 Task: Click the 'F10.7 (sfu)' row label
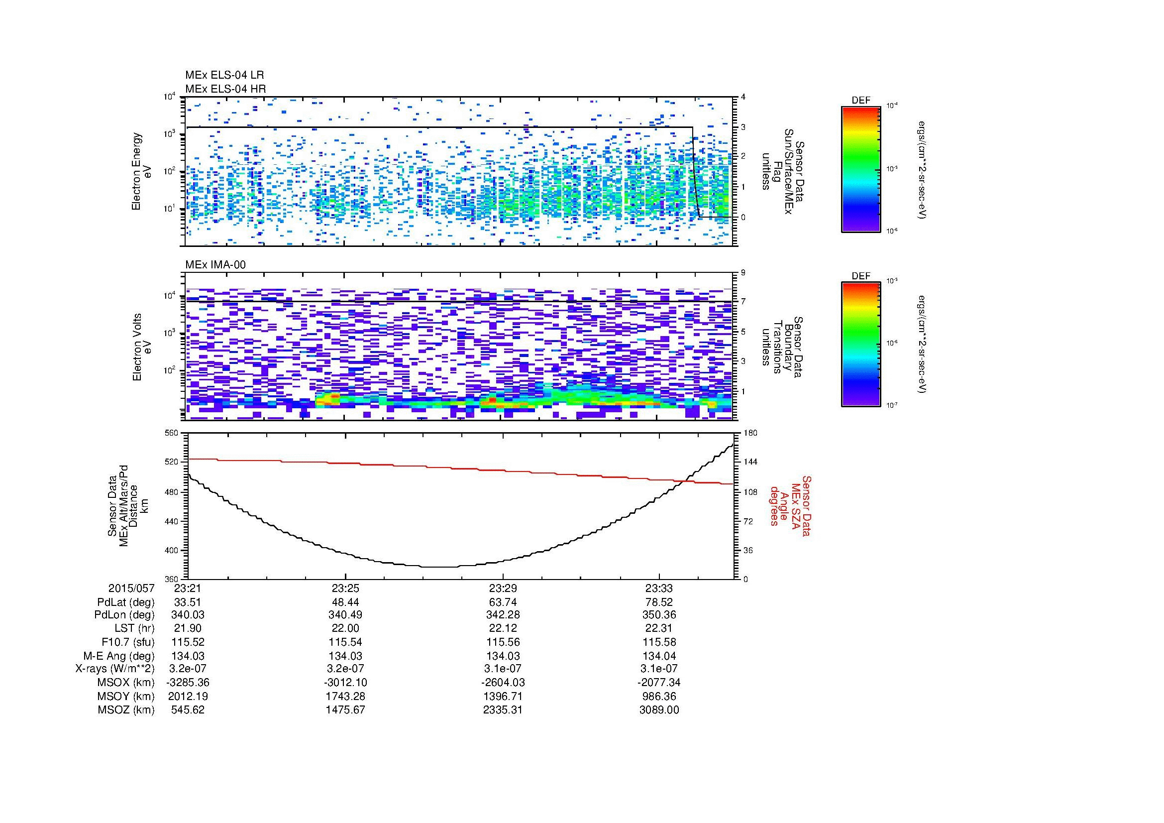[x=128, y=642]
